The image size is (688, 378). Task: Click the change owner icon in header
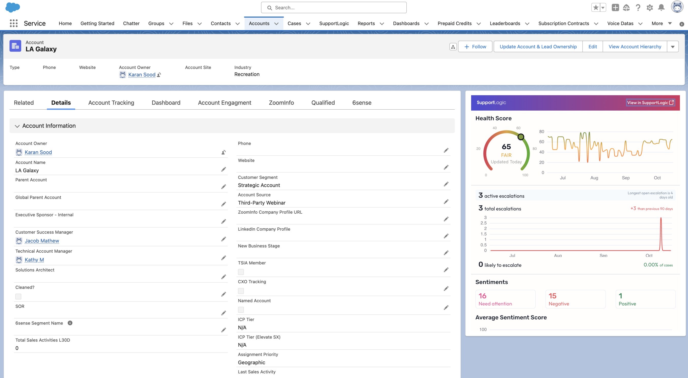159,75
